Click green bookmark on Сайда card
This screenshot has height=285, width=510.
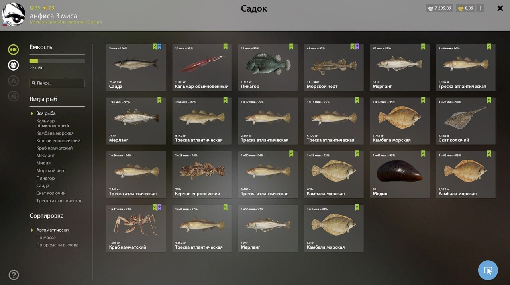pos(154,47)
